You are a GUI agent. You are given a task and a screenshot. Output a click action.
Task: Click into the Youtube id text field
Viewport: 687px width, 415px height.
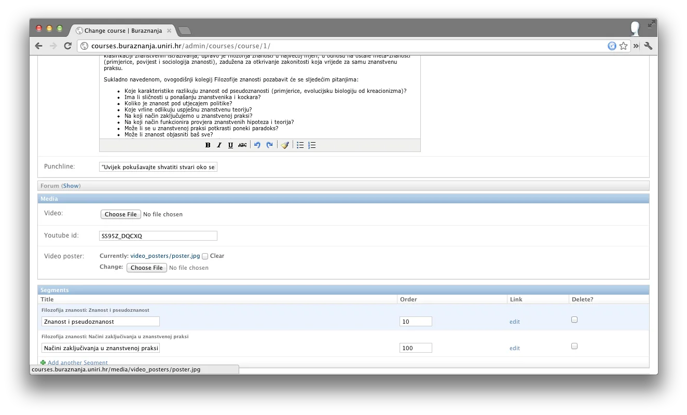click(158, 236)
